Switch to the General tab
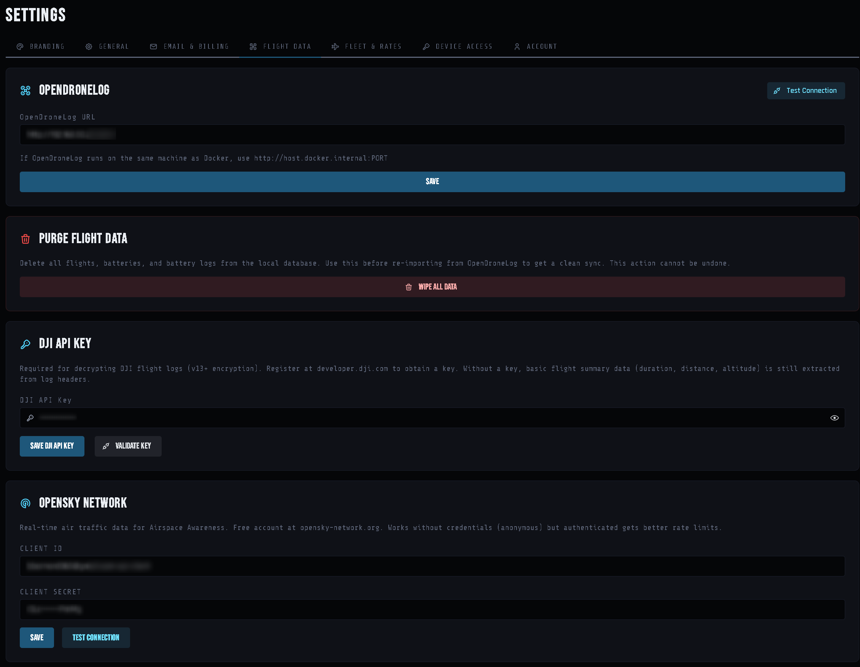This screenshot has width=860, height=667. [x=107, y=46]
